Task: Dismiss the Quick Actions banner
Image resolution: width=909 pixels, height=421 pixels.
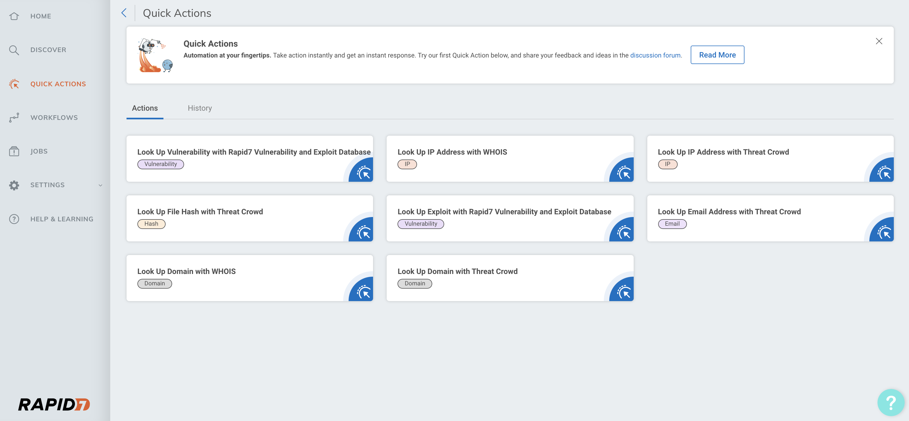Action: (879, 41)
